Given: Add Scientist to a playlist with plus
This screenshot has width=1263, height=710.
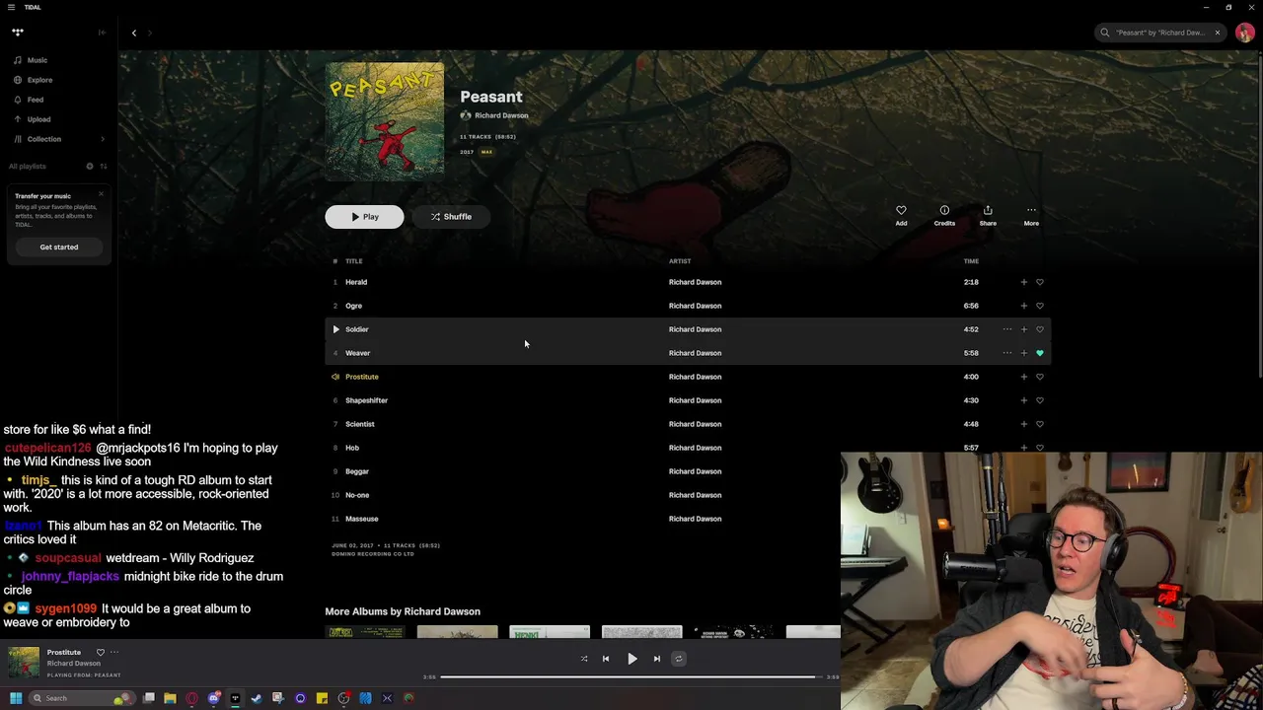Looking at the screenshot, I should tap(1024, 424).
